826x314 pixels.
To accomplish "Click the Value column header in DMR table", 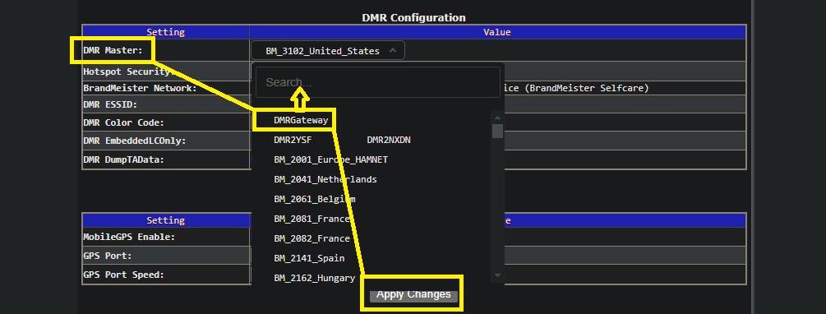I will (497, 32).
